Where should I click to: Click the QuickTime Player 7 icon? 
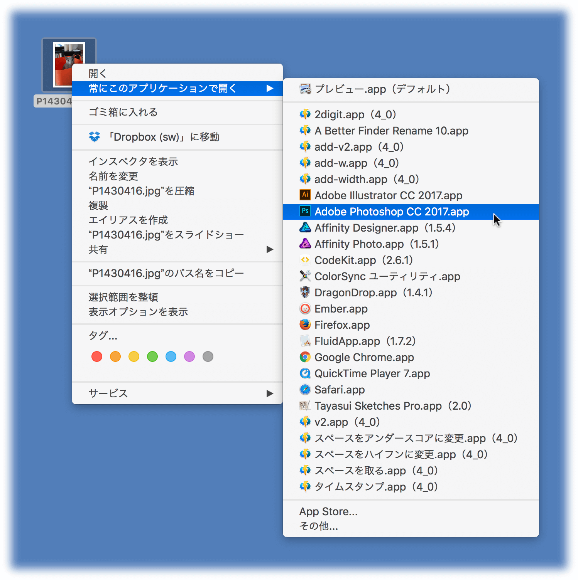pyautogui.click(x=305, y=373)
